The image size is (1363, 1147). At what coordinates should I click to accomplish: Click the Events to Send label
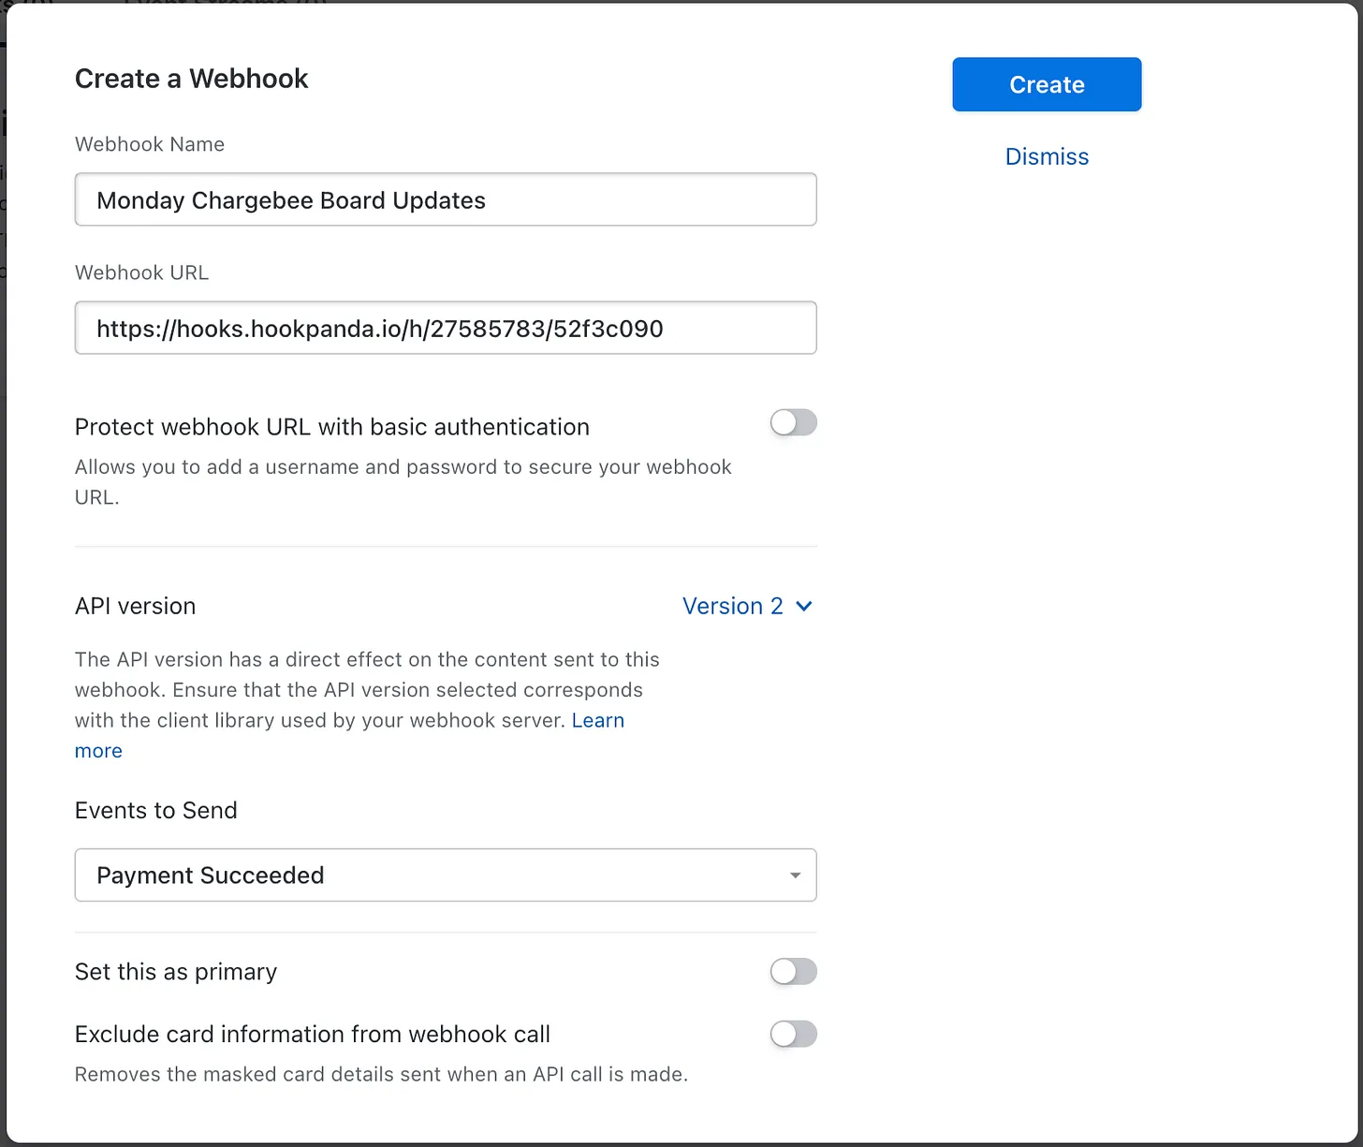pos(155,810)
